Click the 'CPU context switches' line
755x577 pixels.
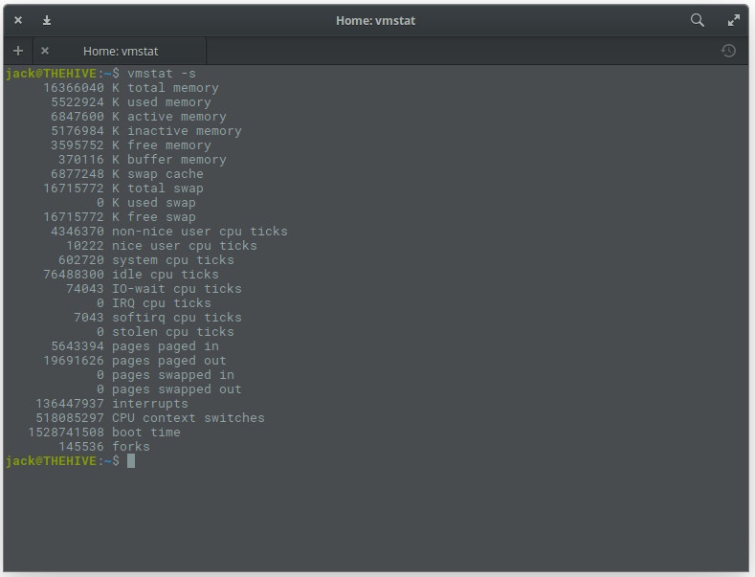(188, 418)
